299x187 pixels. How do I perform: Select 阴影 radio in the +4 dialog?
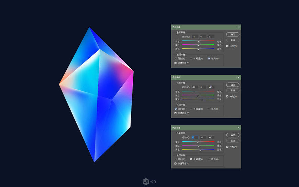coord(176,58)
